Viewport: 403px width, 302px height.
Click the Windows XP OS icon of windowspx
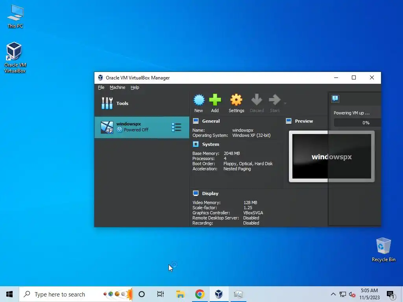tap(107, 127)
